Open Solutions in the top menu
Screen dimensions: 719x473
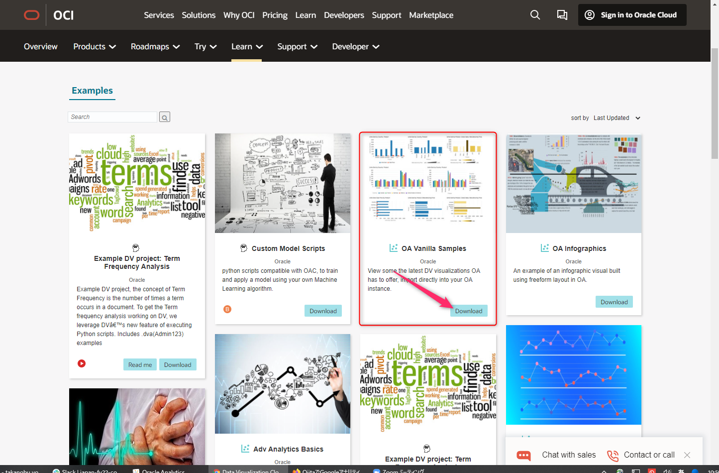pos(199,15)
